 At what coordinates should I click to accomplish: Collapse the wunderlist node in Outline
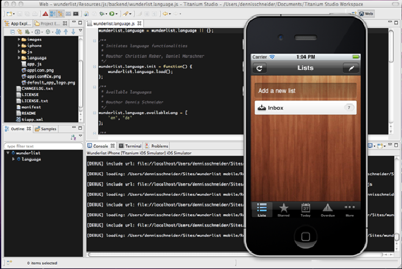pyautogui.click(x=8, y=153)
